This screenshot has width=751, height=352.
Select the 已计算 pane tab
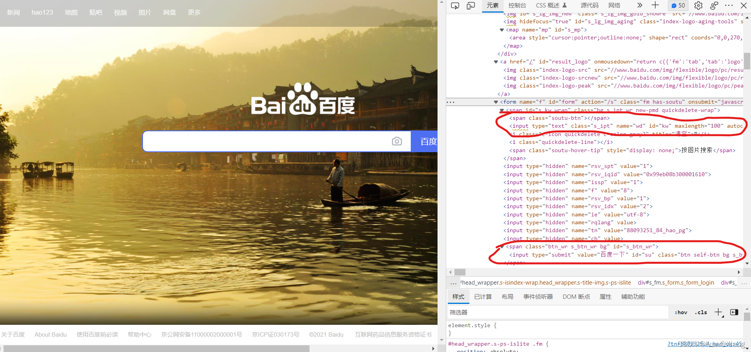point(483,297)
